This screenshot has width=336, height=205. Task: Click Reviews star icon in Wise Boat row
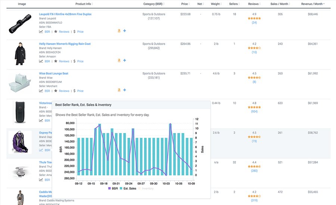point(56,91)
